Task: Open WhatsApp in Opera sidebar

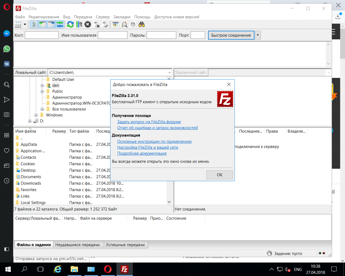Action: (x=7, y=49)
